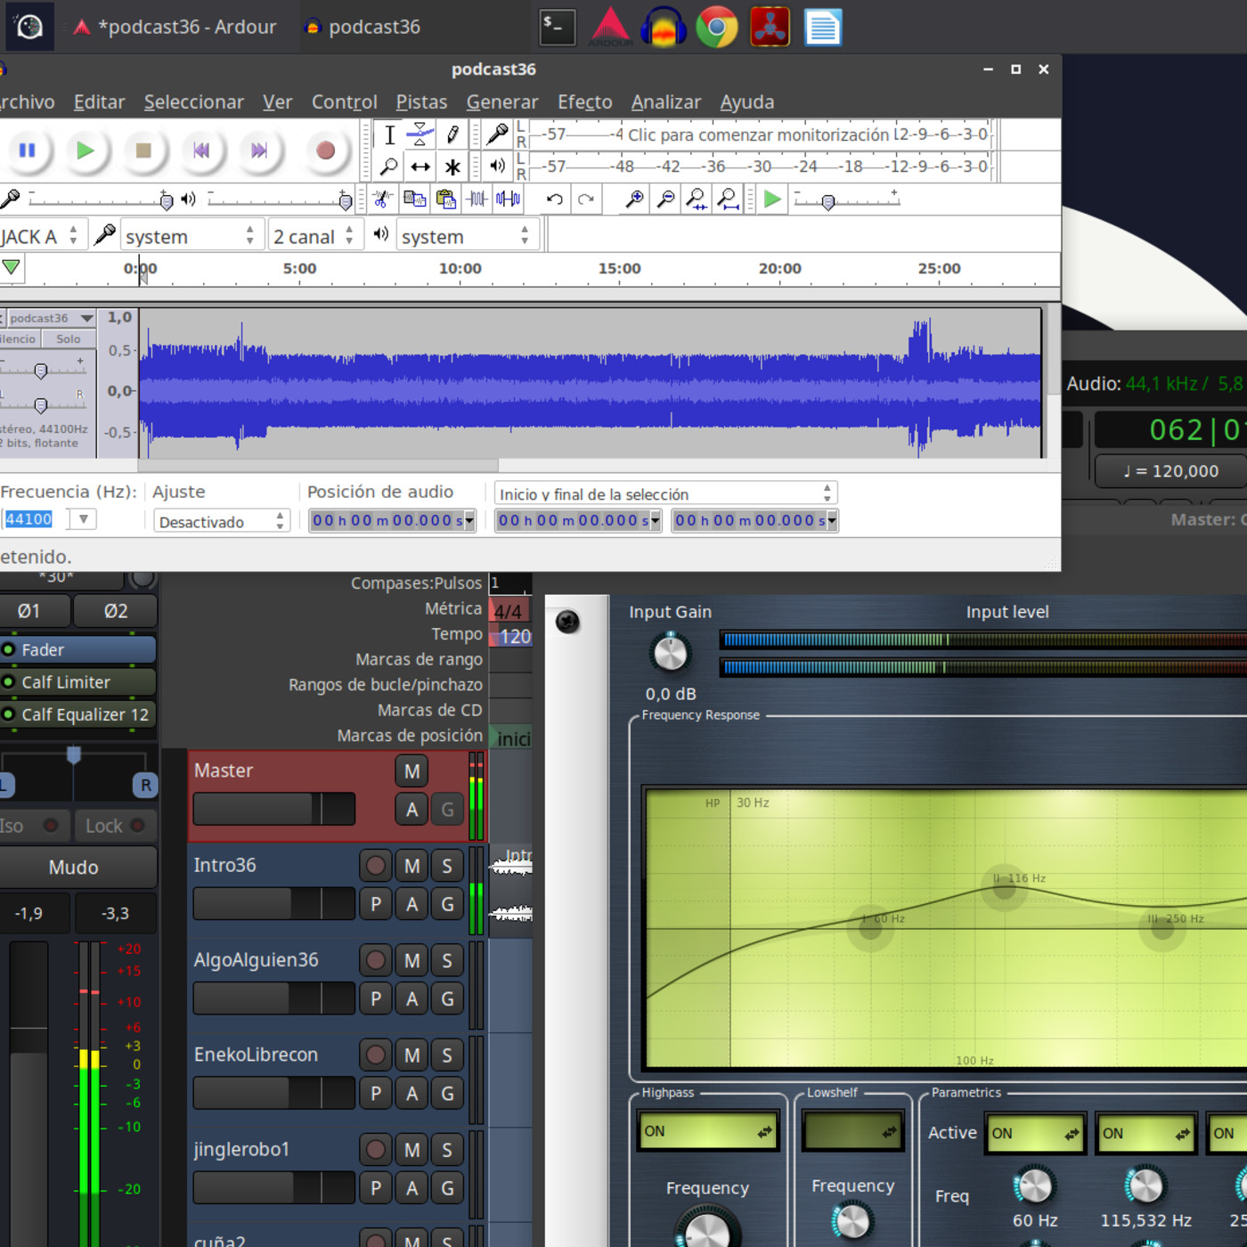Screen dimensions: 1247x1247
Task: Click the Zoom In magnifier icon
Action: pyautogui.click(x=634, y=197)
